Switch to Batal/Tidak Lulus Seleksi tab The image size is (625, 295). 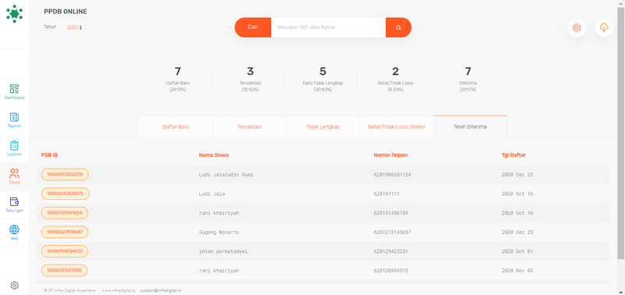[397, 127]
